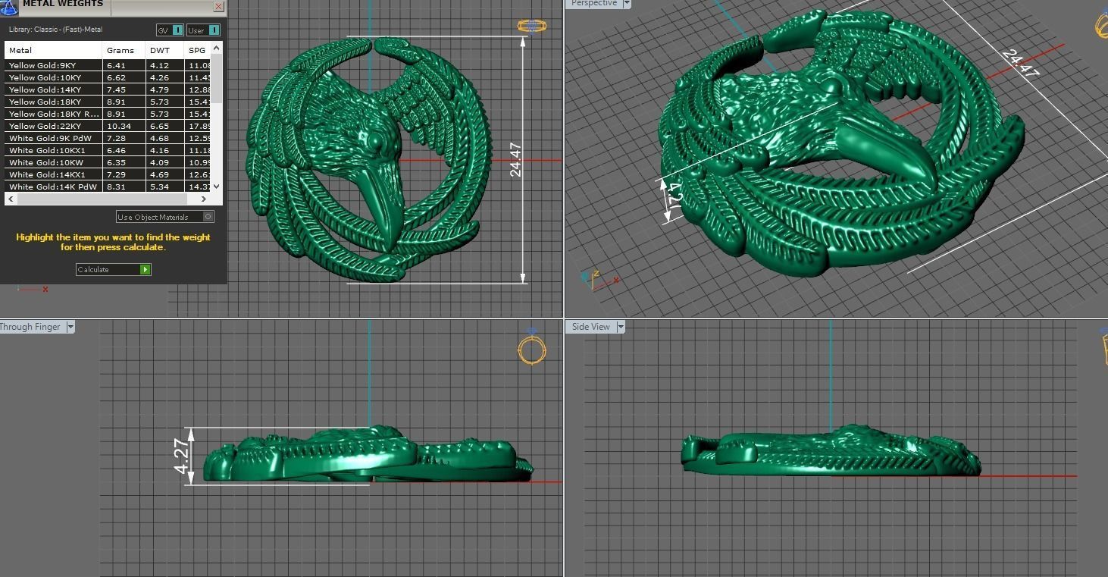1108x577 pixels.
Task: Select the White Gold:9K PdW row
Action: pyautogui.click(x=108, y=138)
